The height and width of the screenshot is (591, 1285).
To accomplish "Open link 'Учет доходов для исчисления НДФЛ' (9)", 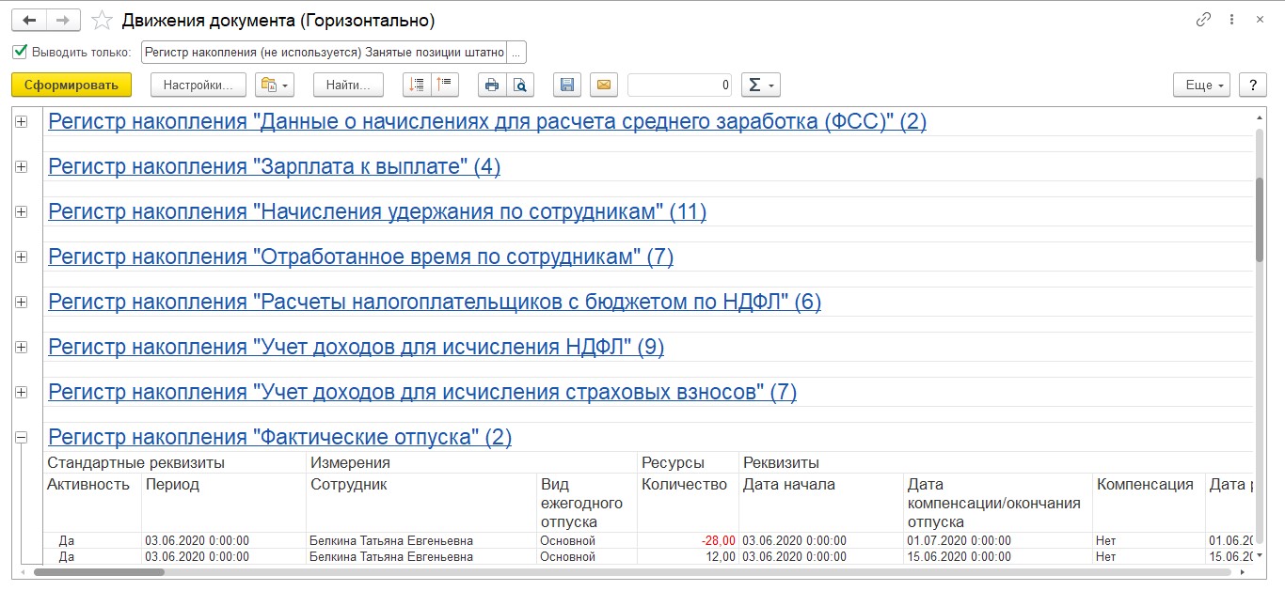I will click(x=356, y=347).
